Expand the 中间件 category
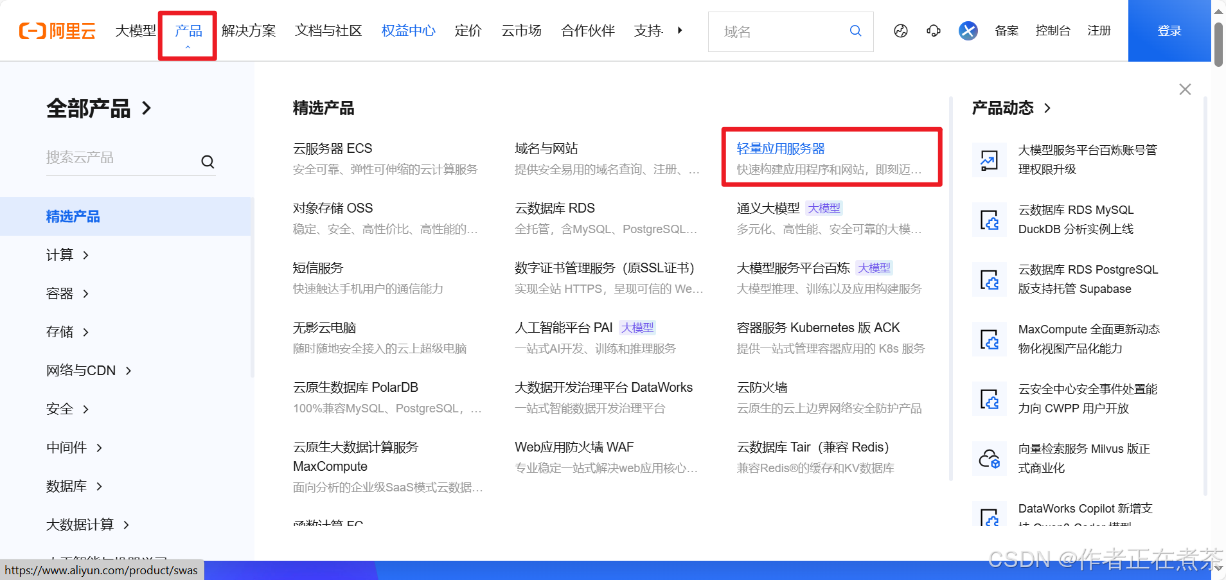The height and width of the screenshot is (580, 1226). [x=75, y=448]
